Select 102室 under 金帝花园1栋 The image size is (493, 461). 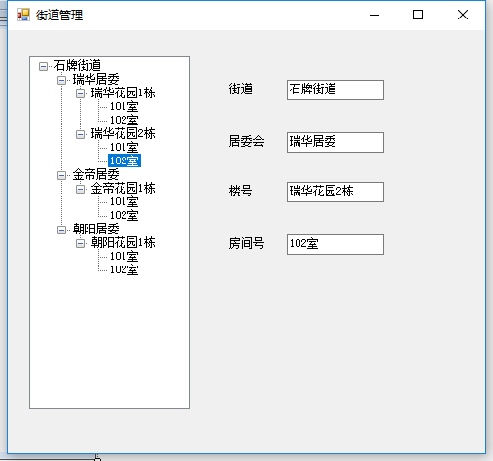coord(123,215)
